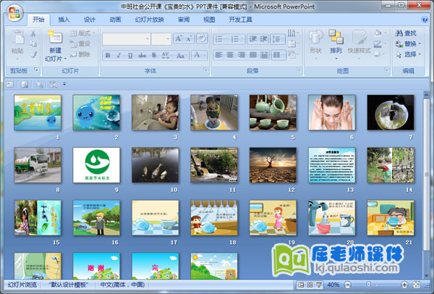Screen dimensions: 434x294
Task: Click the Find binoculars icon
Action: click(x=399, y=33)
